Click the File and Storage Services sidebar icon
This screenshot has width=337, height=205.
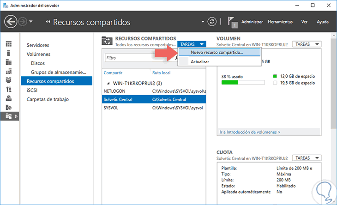[x=9, y=116]
